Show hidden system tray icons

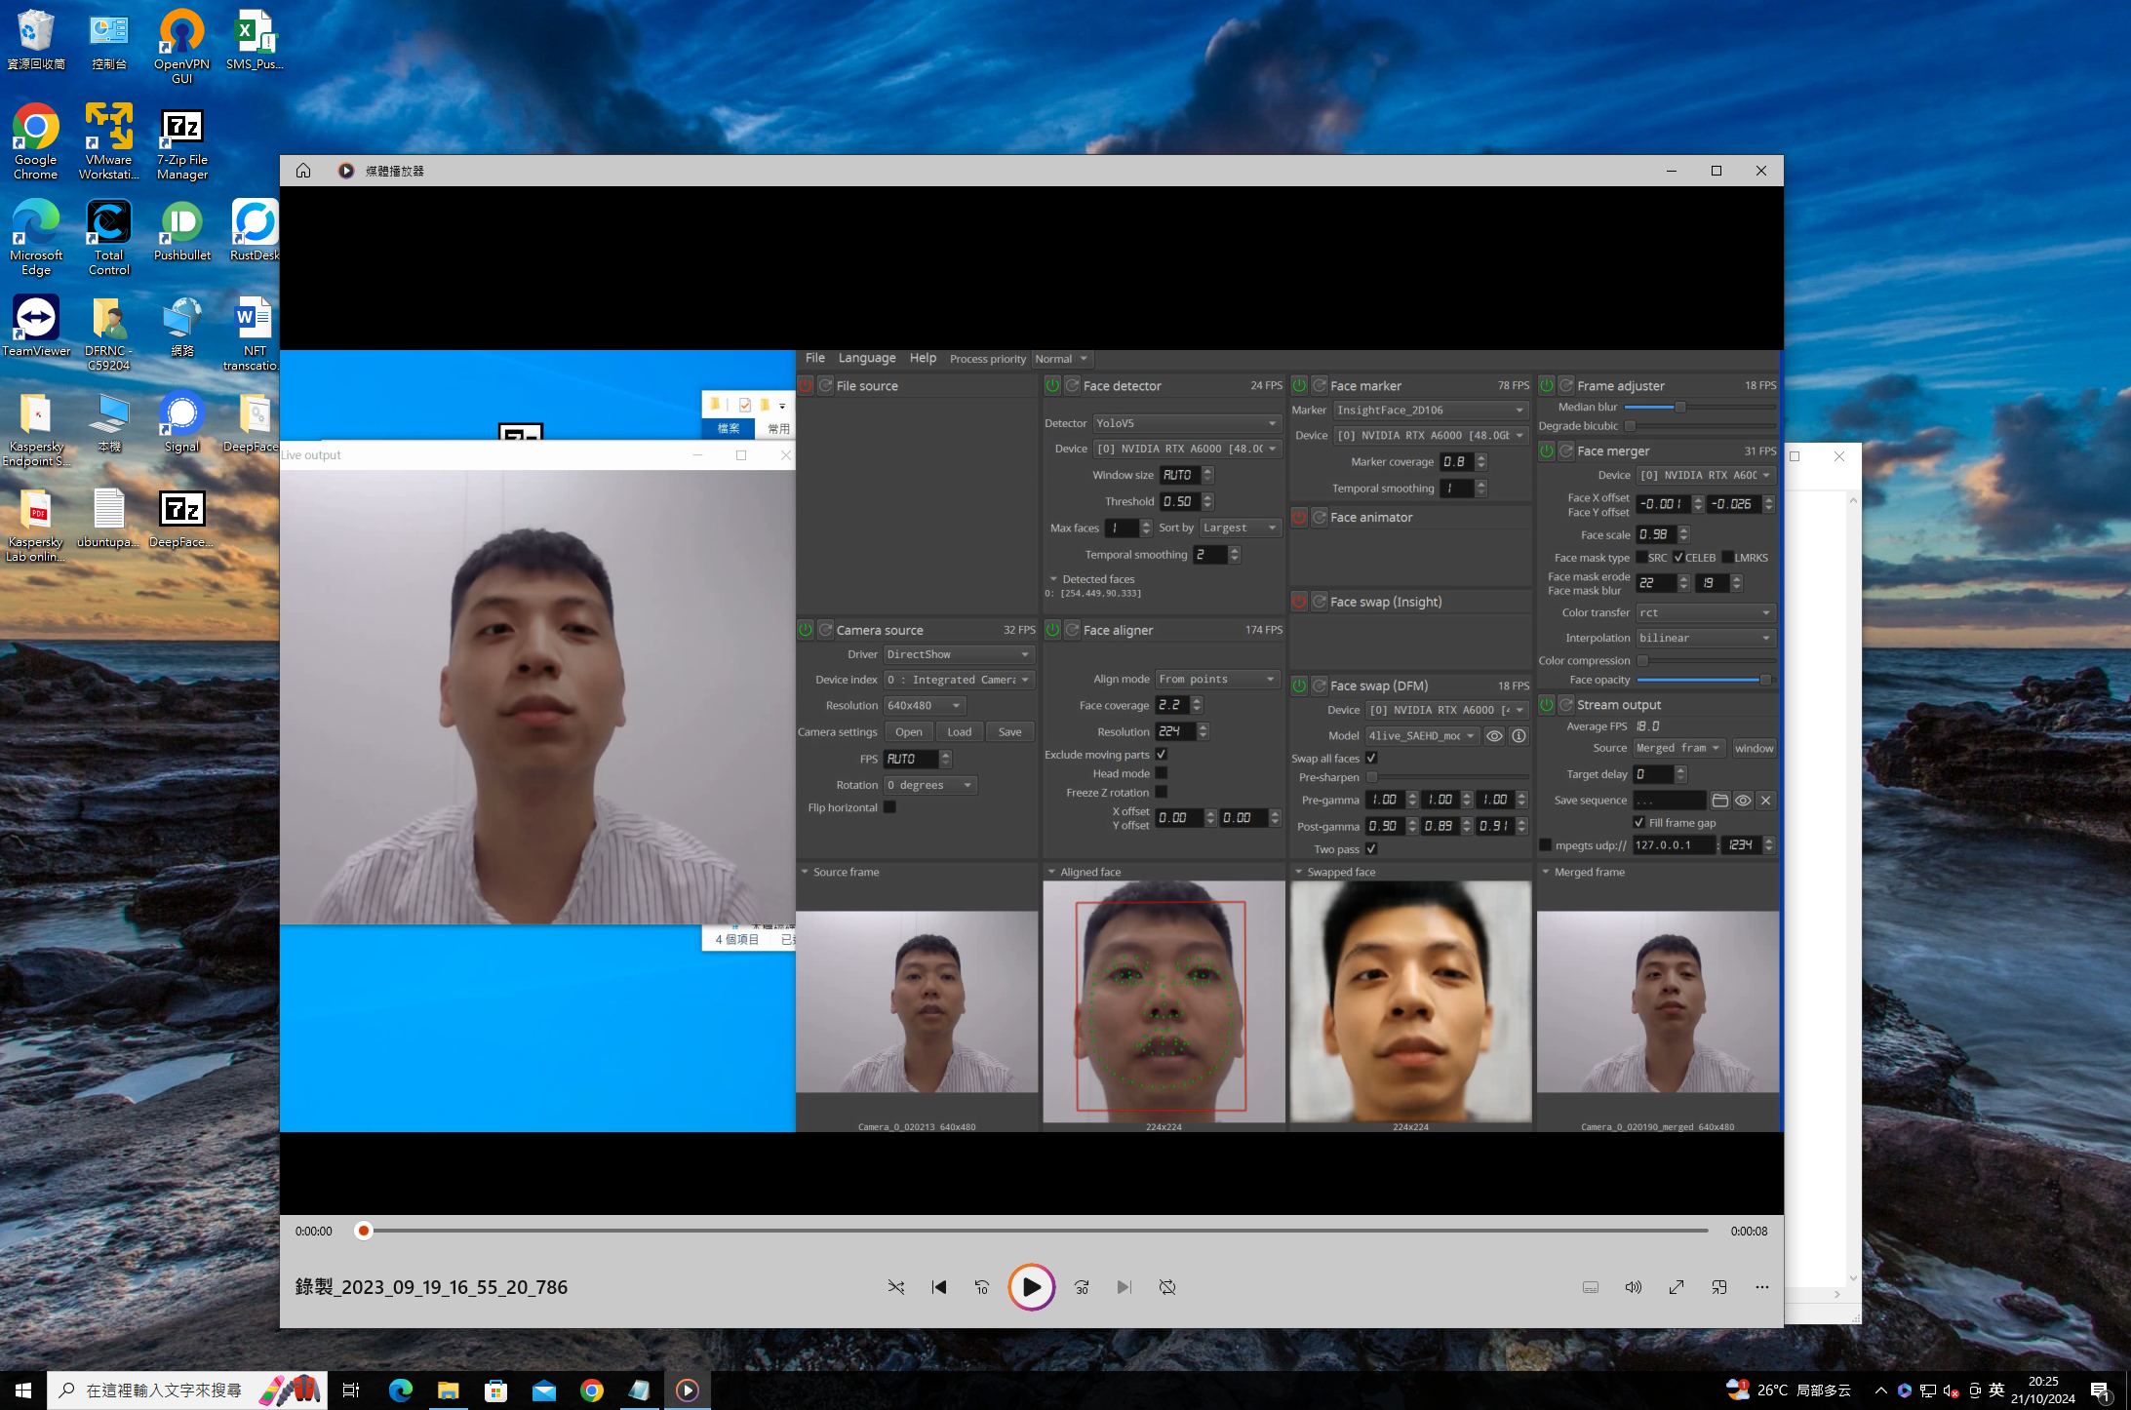point(1880,1390)
